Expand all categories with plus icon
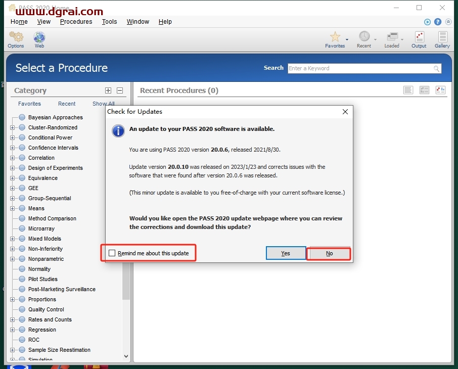 click(x=108, y=90)
